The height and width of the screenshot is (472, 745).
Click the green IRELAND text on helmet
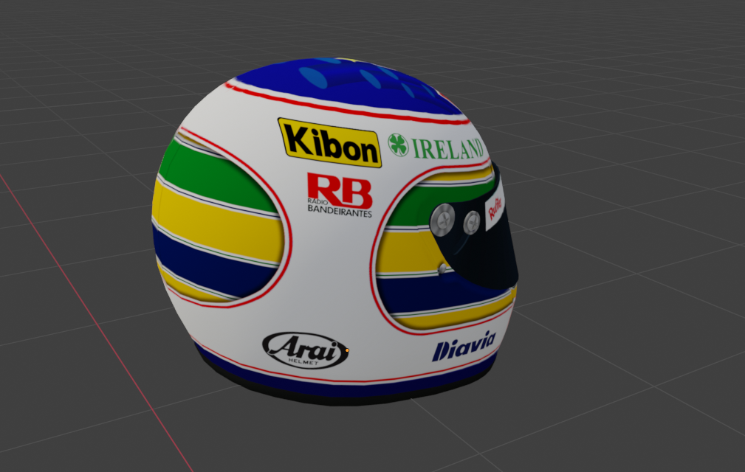[448, 148]
